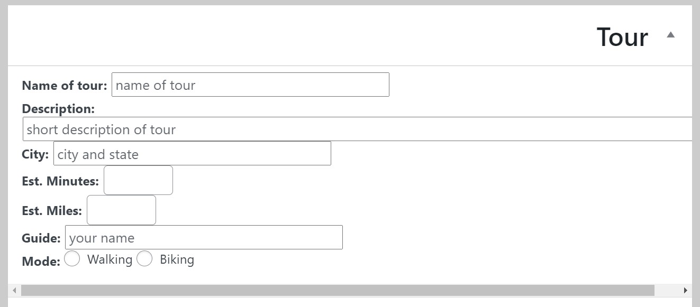
Task: Click the Guide label
Action: [x=41, y=238]
